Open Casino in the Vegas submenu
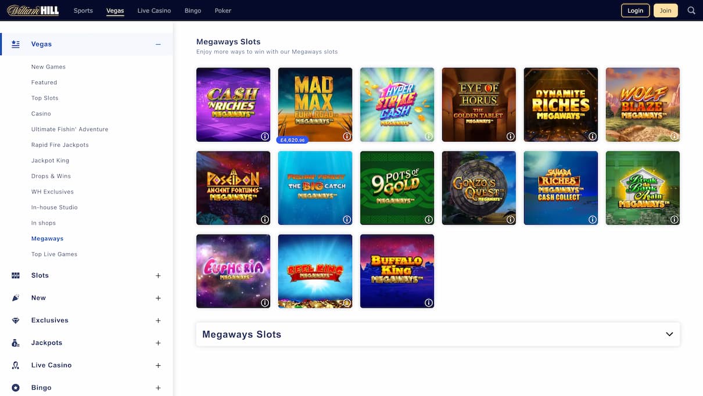703x396 pixels. (x=41, y=114)
